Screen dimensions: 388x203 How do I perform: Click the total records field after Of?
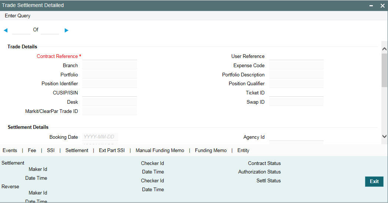[x=50, y=30]
